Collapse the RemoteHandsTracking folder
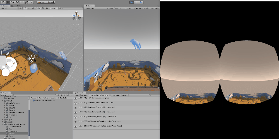The height and width of the screenshot is (139, 279). pos(3,124)
